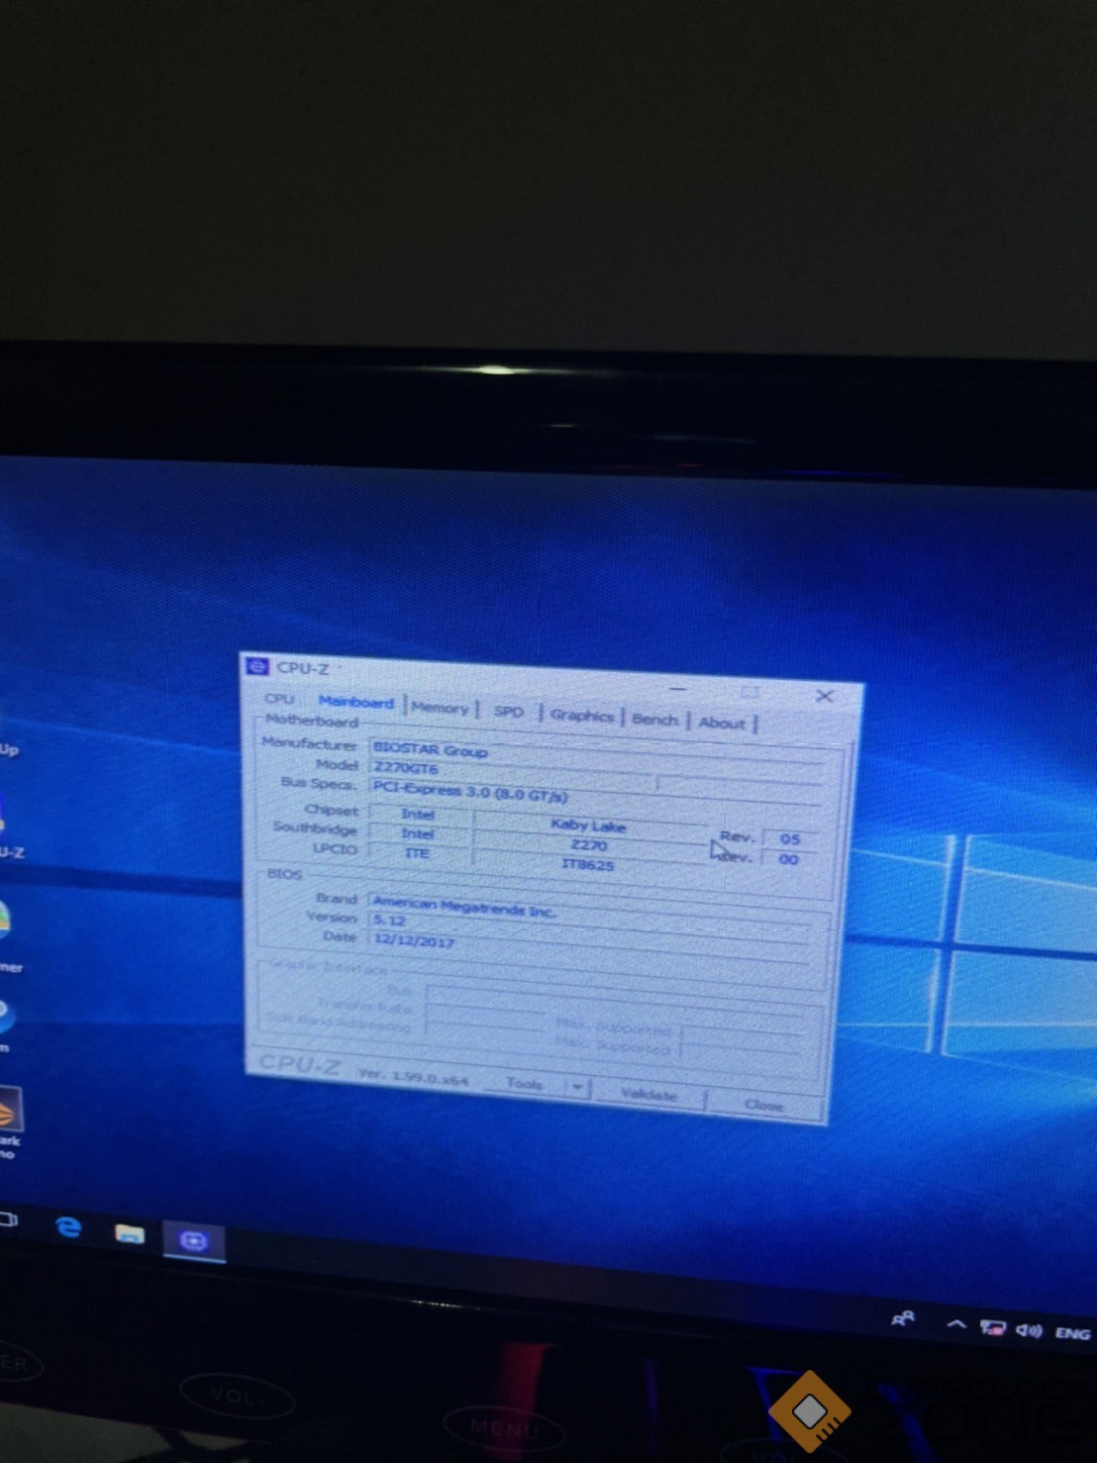Open the volume speaker tray icon
Image resolution: width=1097 pixels, height=1463 pixels.
[x=1029, y=1330]
